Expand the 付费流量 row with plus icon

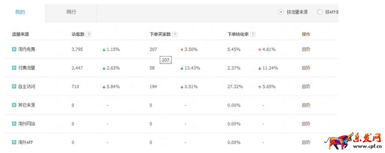14,68
